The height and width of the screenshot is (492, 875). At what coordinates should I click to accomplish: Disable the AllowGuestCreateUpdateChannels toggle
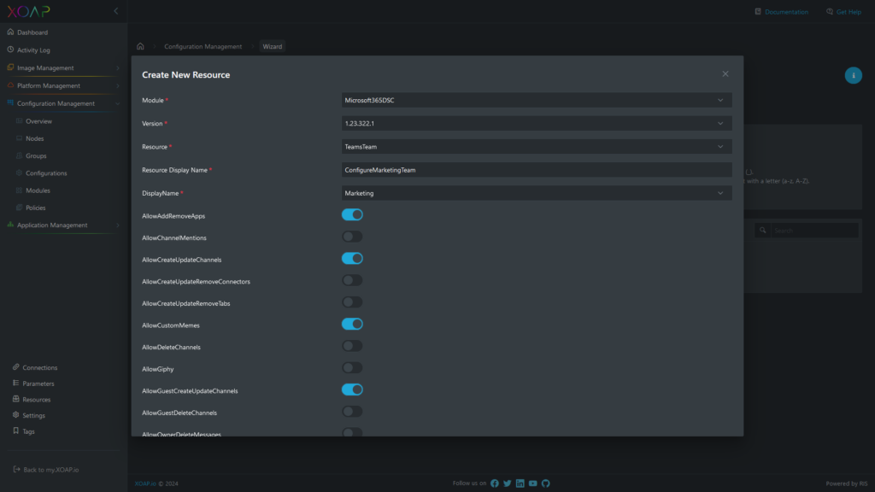(352, 389)
